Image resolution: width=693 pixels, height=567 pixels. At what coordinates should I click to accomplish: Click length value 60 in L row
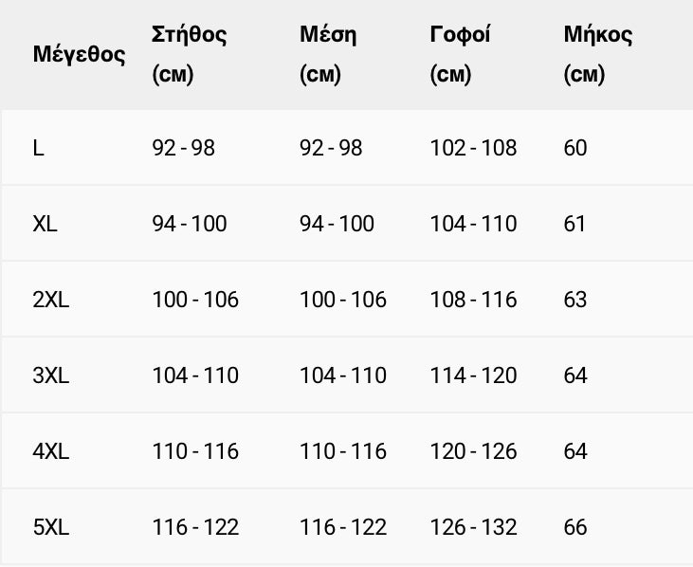tap(575, 148)
